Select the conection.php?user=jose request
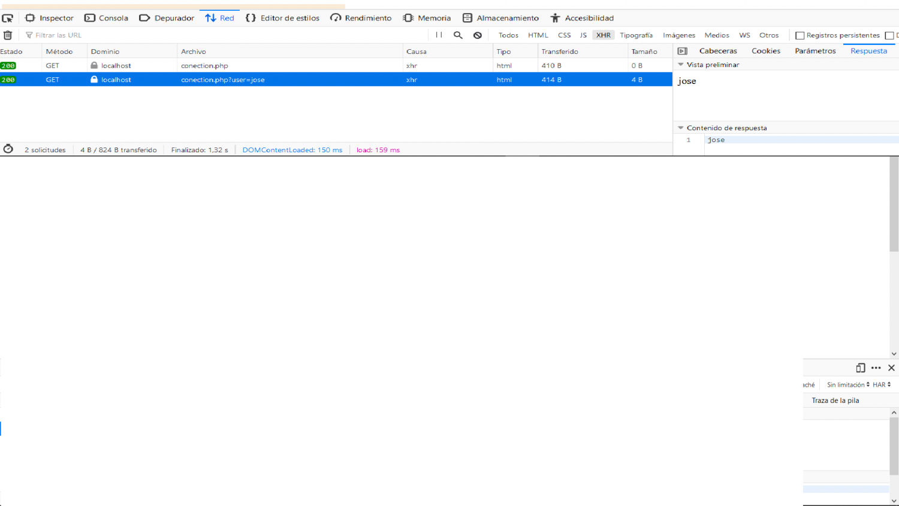Viewport: 899px width, 506px height. (336, 79)
